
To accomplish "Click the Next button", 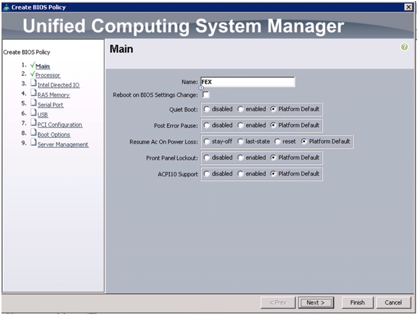I will 316,302.
